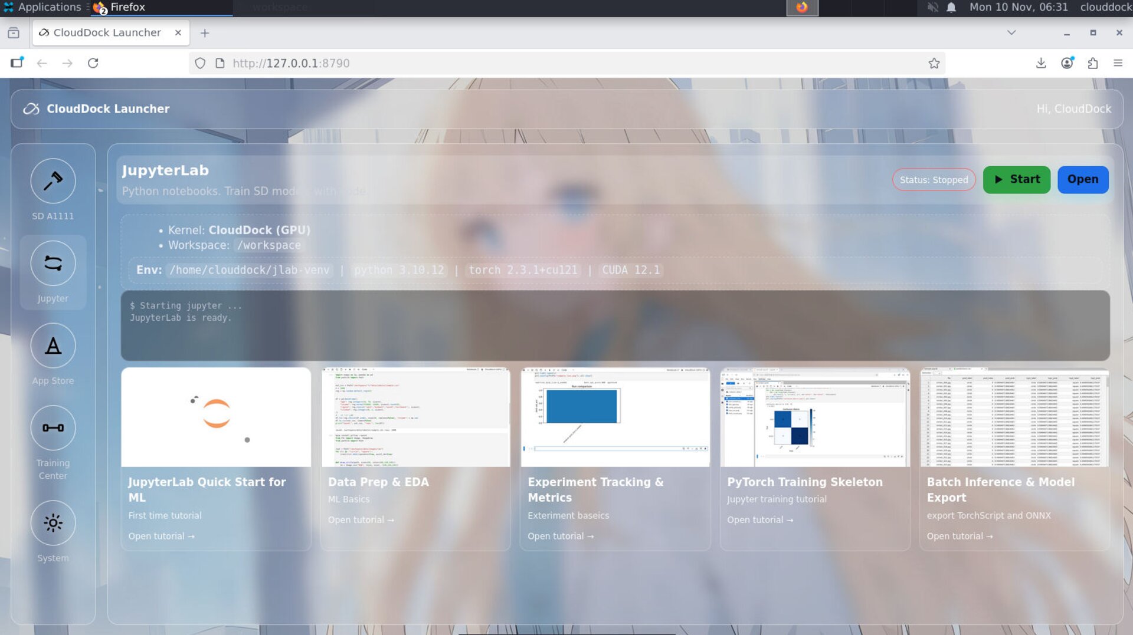1133x635 pixels.
Task: Click the notification bell in system tray
Action: pyautogui.click(x=951, y=7)
